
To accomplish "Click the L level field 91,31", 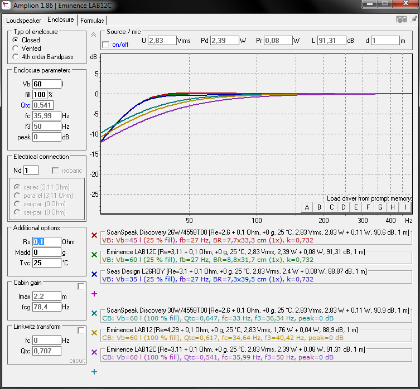I will [332, 41].
